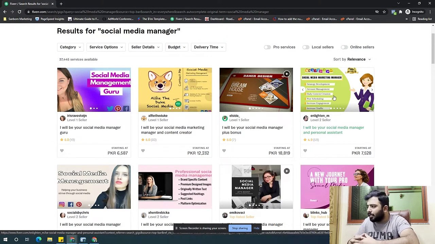Open Task View on the taskbar
This screenshot has width=435, height=244.
click(x=27, y=240)
